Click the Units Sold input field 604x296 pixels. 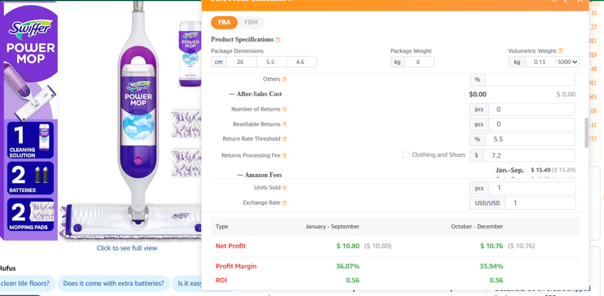(533, 188)
